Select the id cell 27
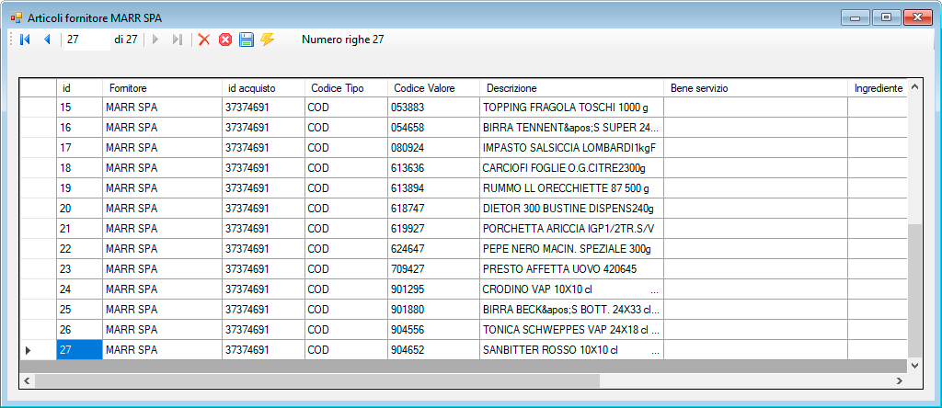The image size is (942, 408). (x=79, y=350)
